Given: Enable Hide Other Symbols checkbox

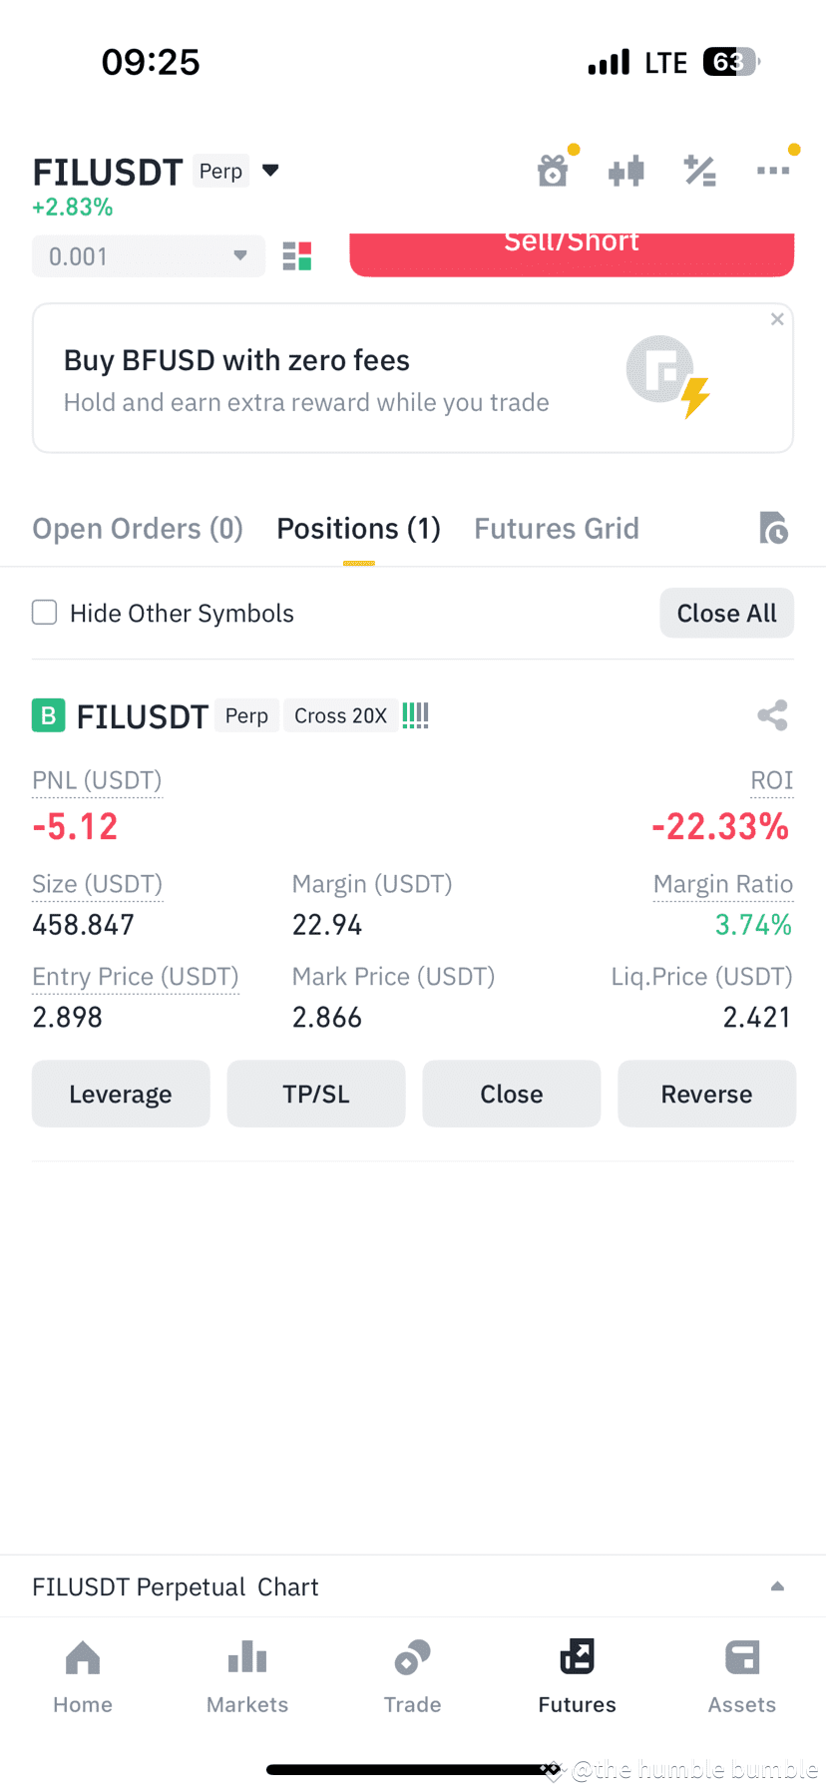Looking at the screenshot, I should (x=45, y=612).
